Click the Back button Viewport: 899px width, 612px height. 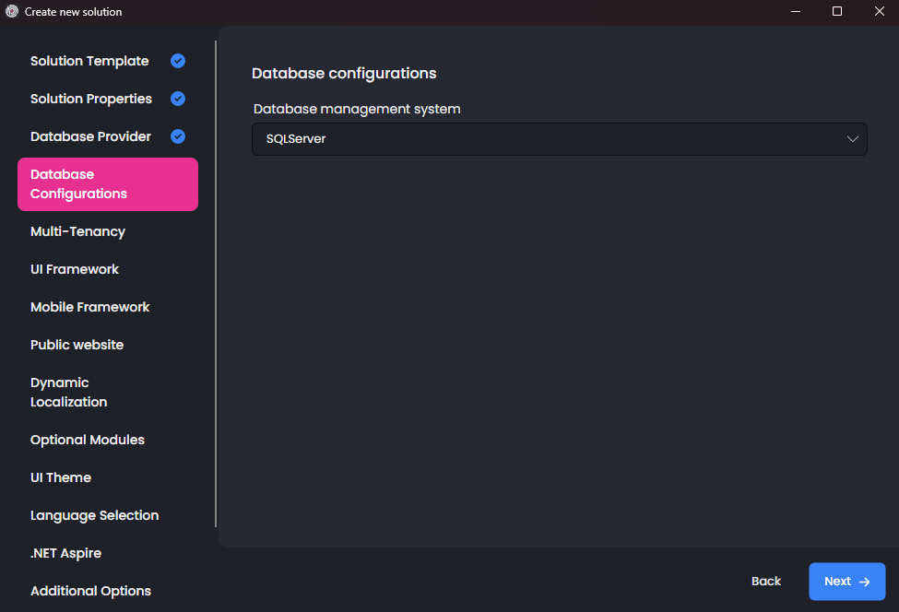(766, 582)
